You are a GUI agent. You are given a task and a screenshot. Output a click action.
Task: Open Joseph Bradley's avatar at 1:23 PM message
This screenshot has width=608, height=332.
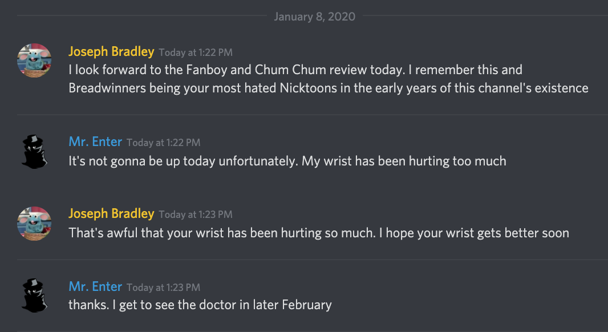click(34, 224)
